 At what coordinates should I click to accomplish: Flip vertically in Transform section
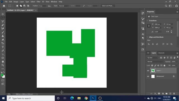coord(171,32)
